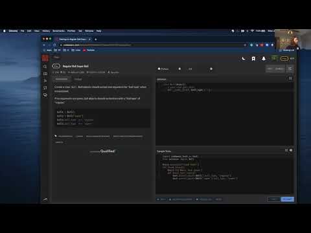Open a new Chrome tab with the plus button
Image resolution: width=311 pixels, height=233 pixels.
click(x=96, y=39)
